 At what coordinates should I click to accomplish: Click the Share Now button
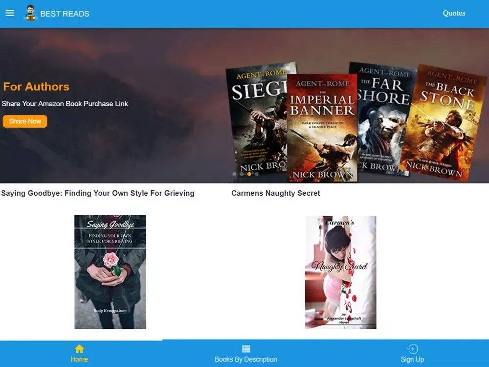pos(25,121)
